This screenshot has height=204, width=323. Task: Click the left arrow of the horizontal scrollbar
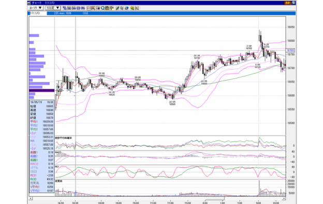point(31,198)
